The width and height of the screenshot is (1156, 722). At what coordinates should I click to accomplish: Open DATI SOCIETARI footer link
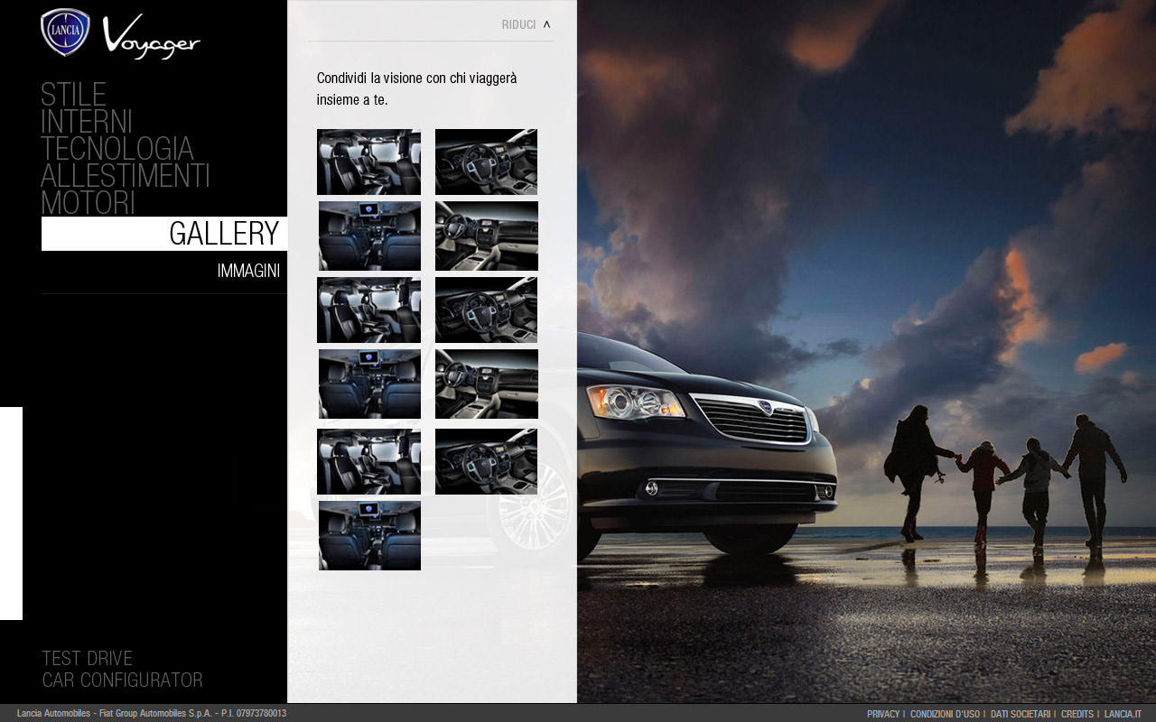pyautogui.click(x=1021, y=714)
